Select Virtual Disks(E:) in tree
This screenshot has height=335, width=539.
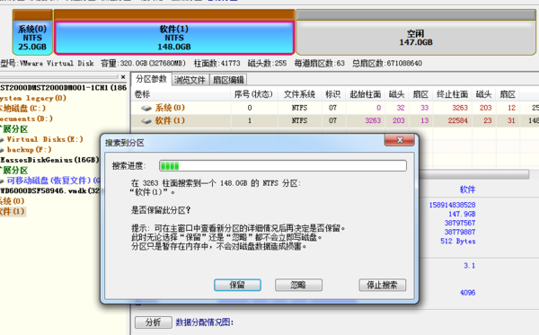pos(45,139)
